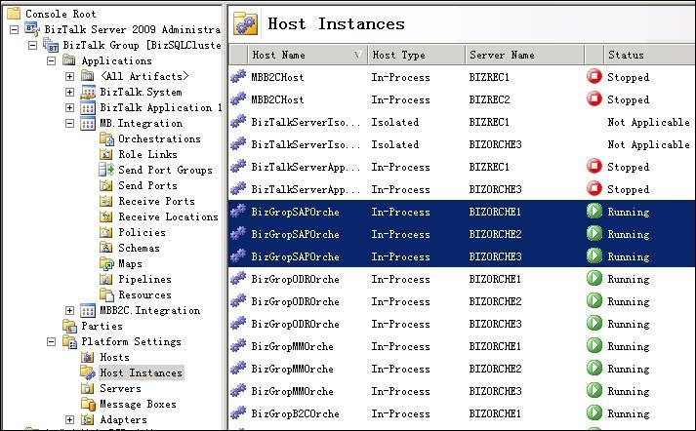Open the Receive Locations tree item

(168, 216)
